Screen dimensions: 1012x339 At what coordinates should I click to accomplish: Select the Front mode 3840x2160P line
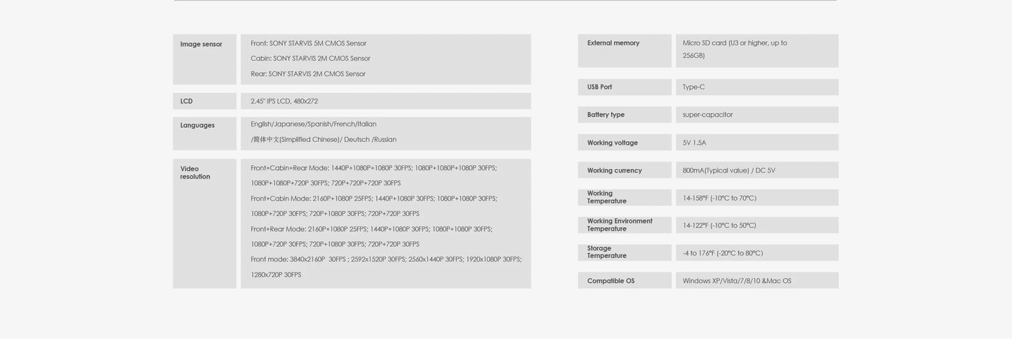click(387, 259)
